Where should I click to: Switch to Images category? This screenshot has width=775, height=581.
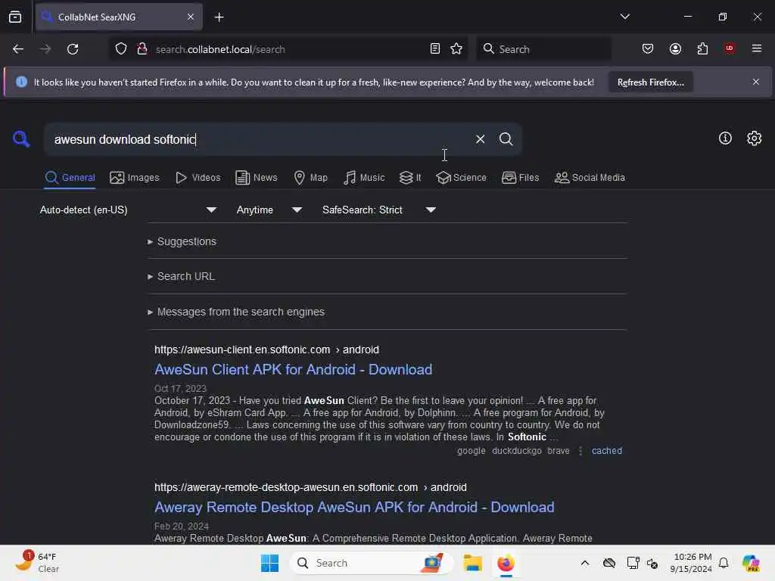click(x=135, y=178)
